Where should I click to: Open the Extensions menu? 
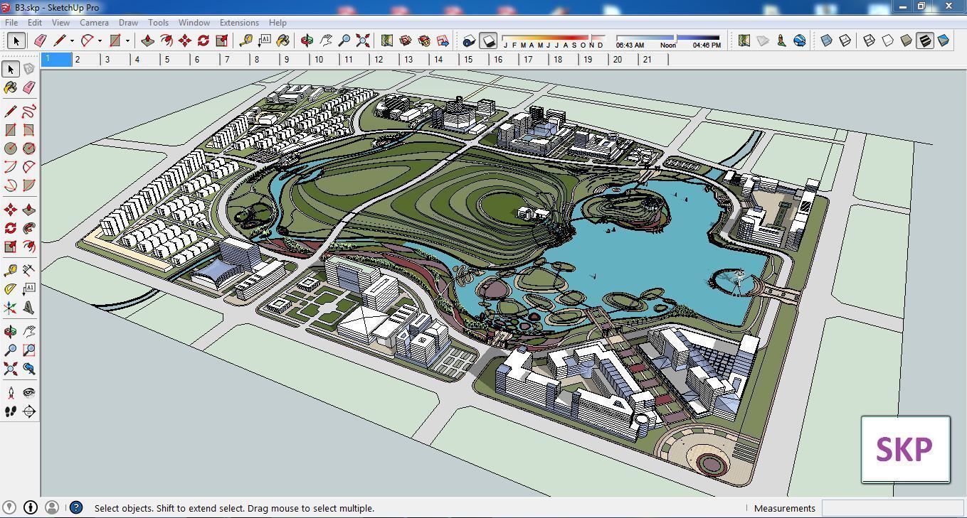pyautogui.click(x=239, y=22)
